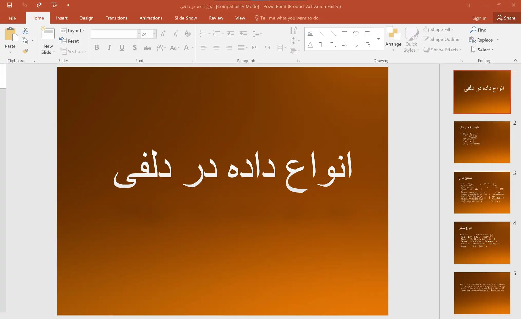Click the Find button
Viewport: 521px width, 319px height.
coord(478,30)
